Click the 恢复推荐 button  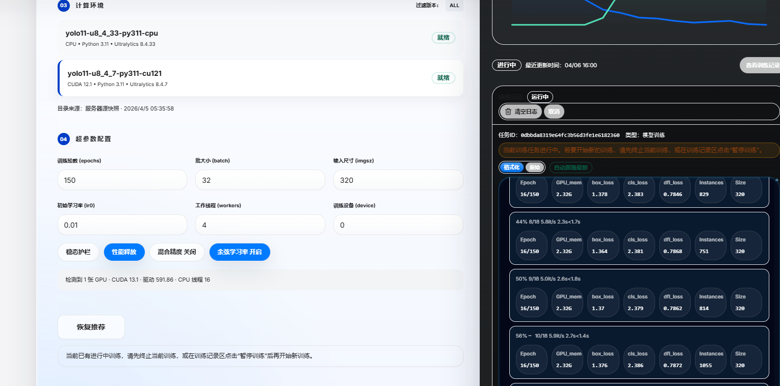(x=91, y=327)
